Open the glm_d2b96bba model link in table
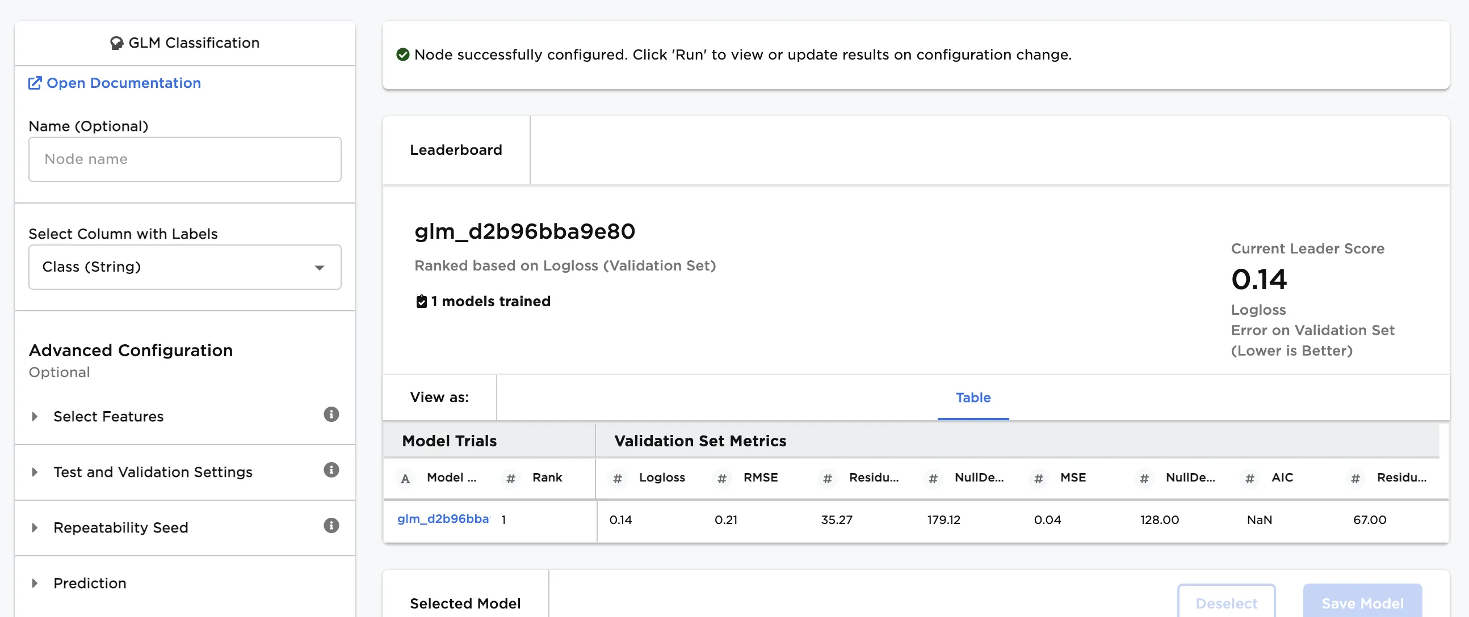 pyautogui.click(x=443, y=519)
